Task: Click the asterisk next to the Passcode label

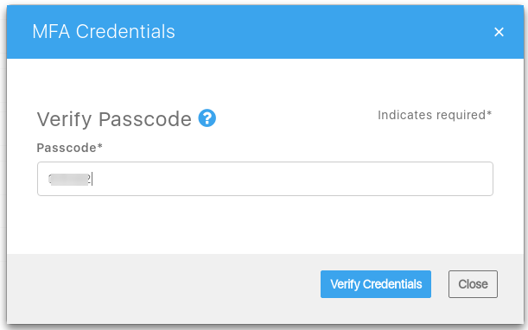Action: 99,146
